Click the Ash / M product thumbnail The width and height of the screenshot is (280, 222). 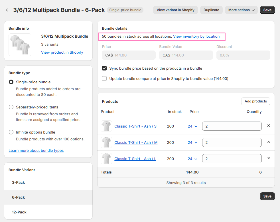click(x=106, y=142)
